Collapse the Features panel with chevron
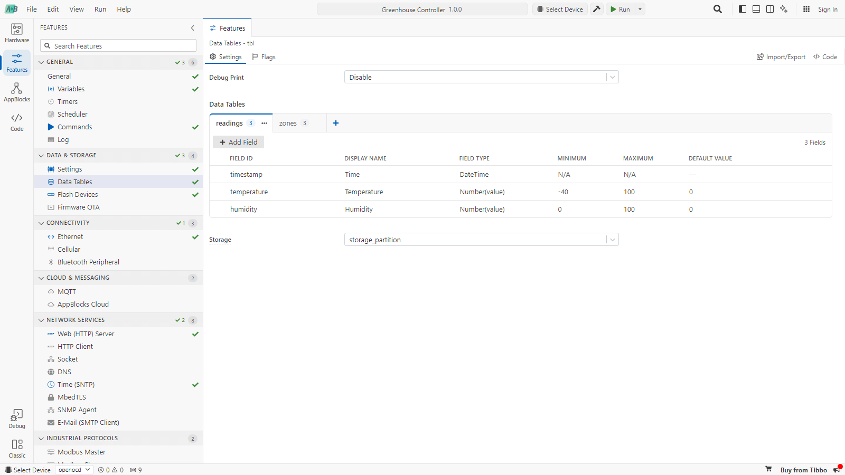Viewport: 845px width, 475px height. click(192, 27)
